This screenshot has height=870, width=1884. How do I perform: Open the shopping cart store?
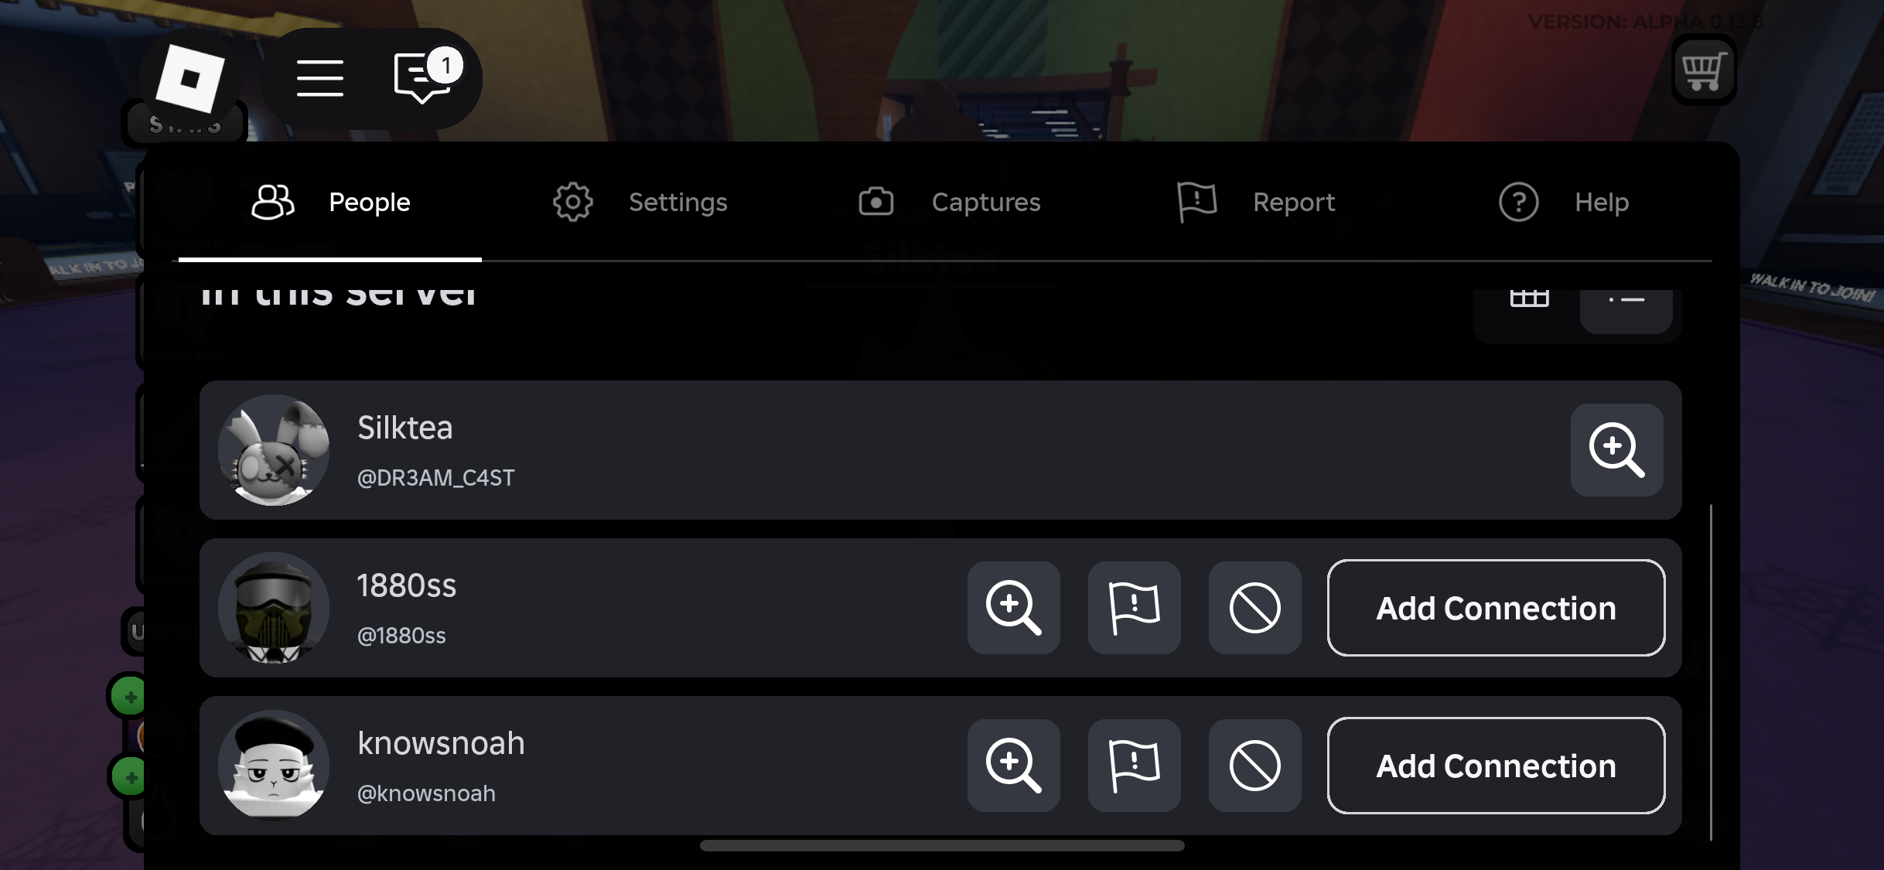pyautogui.click(x=1704, y=71)
